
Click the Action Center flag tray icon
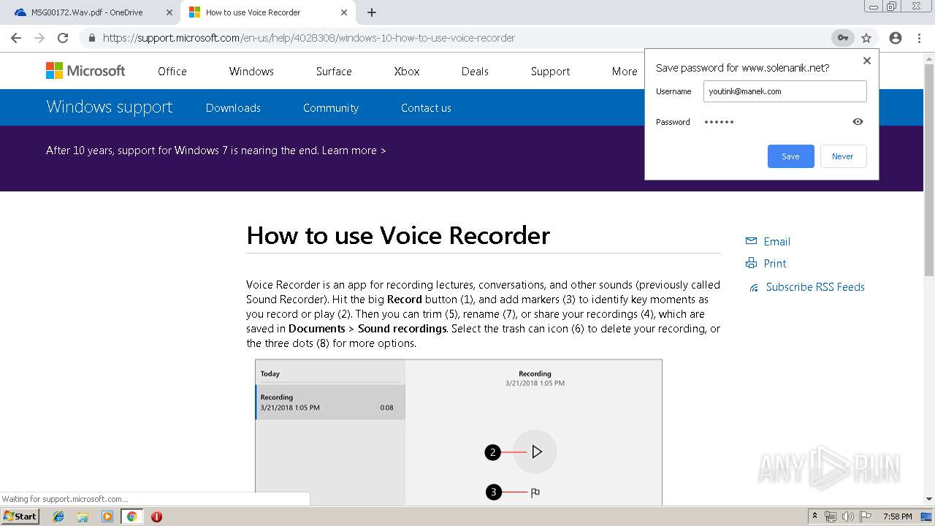pyautogui.click(x=866, y=517)
